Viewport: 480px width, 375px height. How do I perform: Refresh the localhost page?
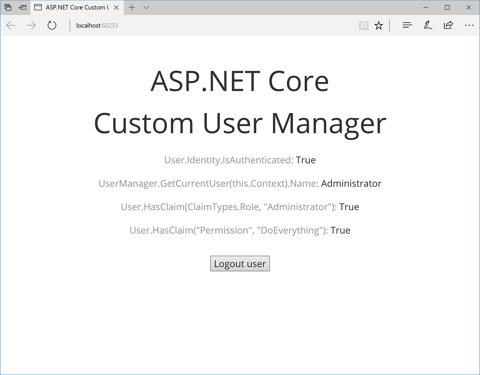52,25
